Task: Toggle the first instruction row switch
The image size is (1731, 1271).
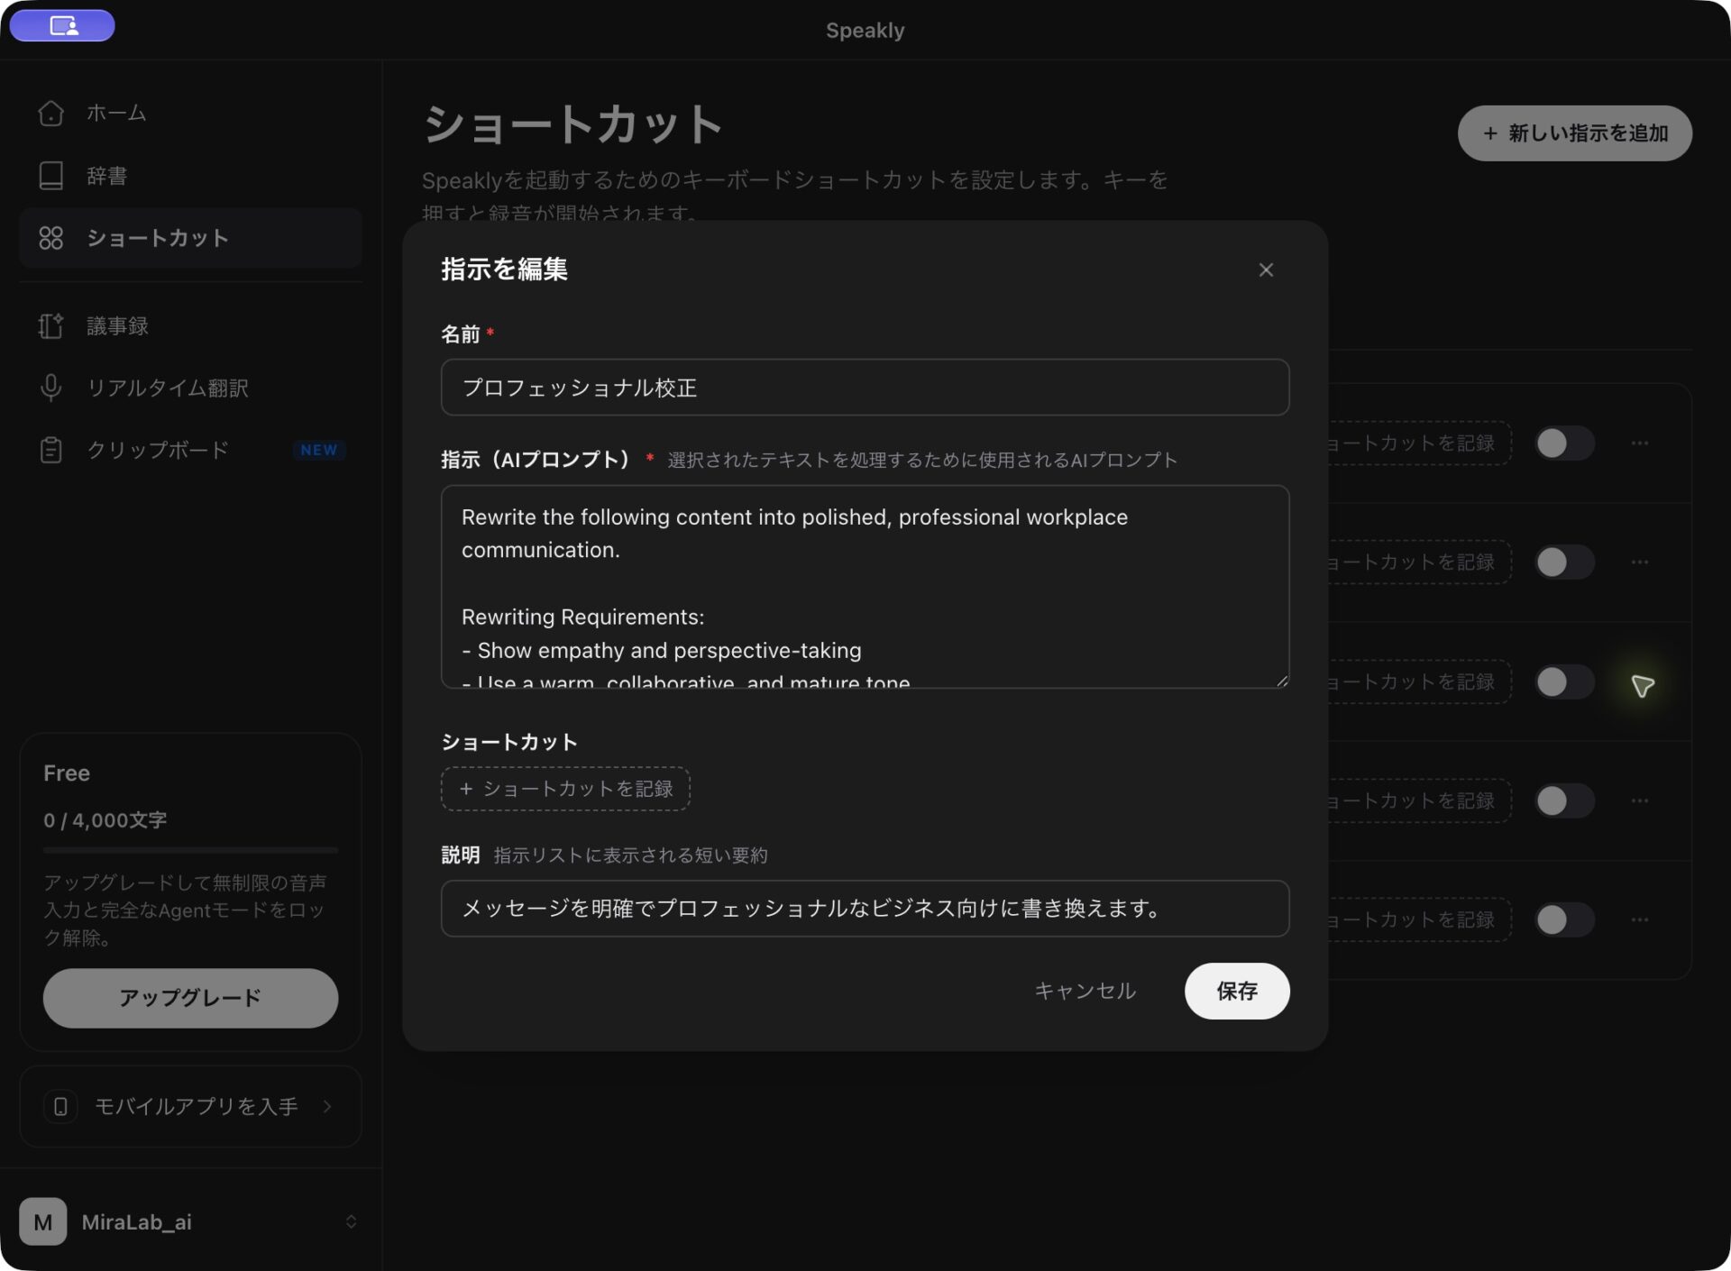Action: 1565,443
